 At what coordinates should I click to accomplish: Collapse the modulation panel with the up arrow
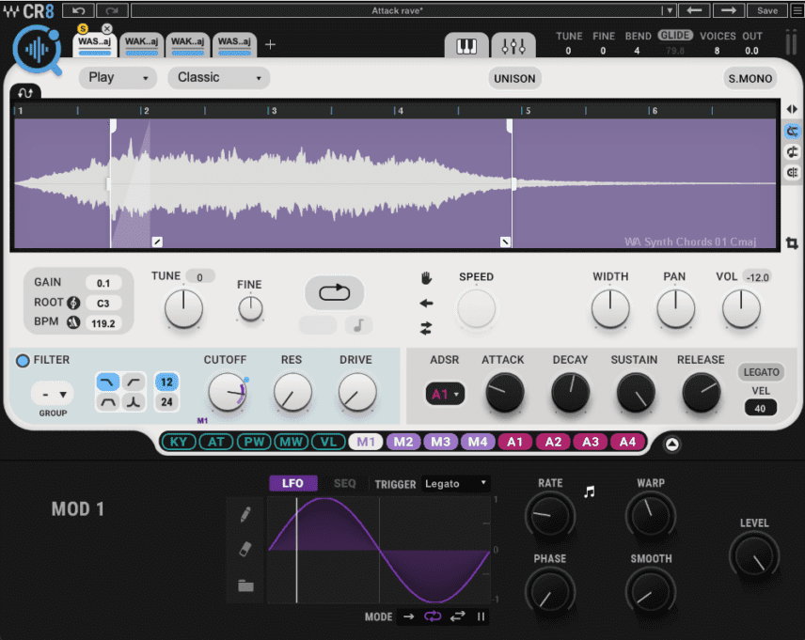point(671,444)
